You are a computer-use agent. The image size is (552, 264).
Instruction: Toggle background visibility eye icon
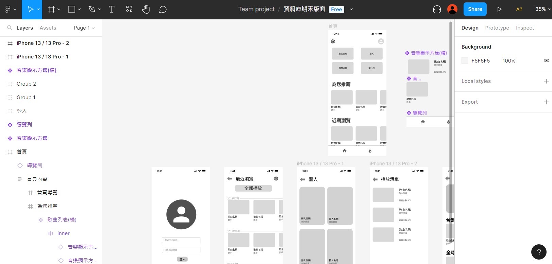(546, 61)
